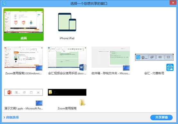The image size is (178, 124).
Task: Click the 会汇 app icon above 付费帐号
Action: 170,67
